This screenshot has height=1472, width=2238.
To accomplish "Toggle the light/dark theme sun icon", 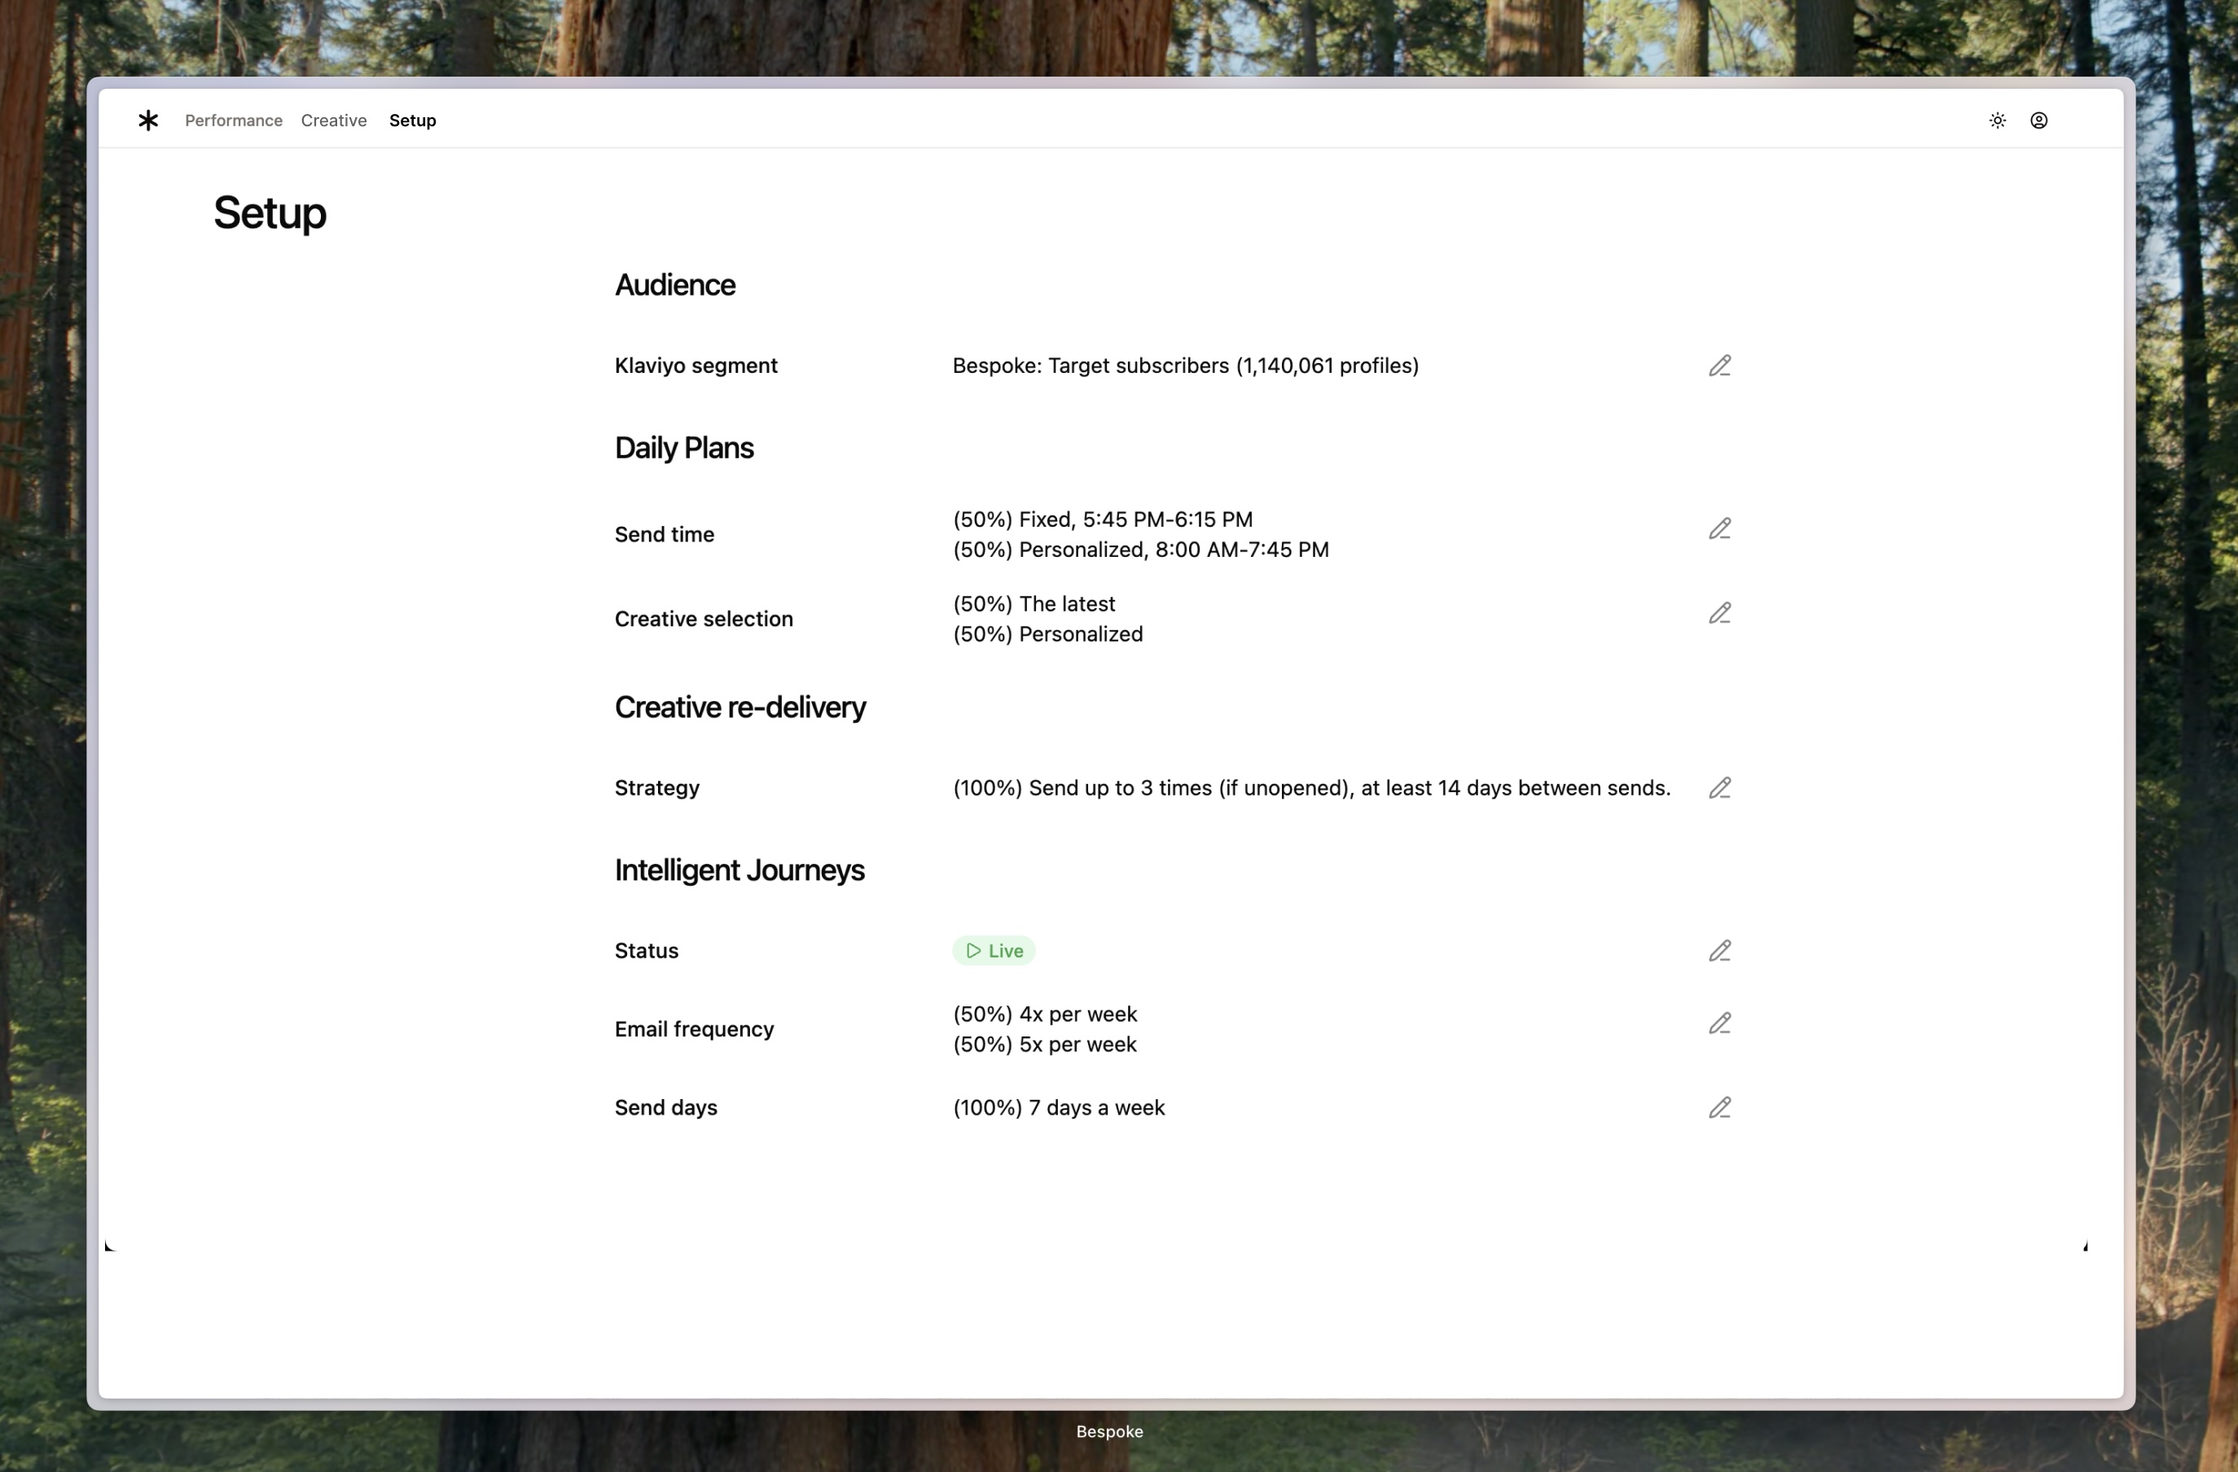I will pos(1997,120).
